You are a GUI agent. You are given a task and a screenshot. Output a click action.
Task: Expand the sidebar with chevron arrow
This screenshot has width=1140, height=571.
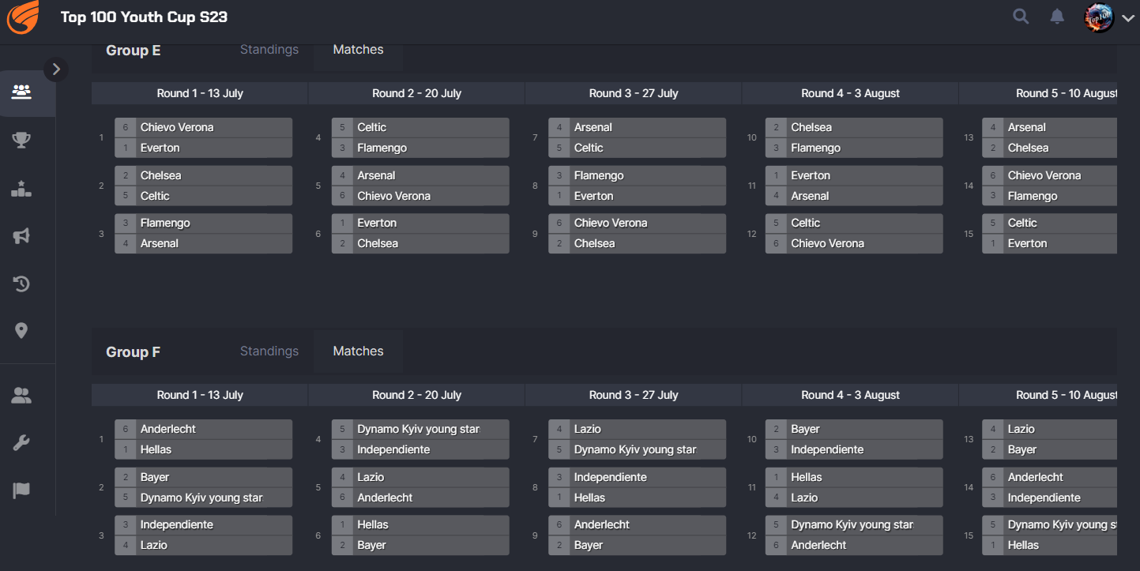tap(56, 69)
